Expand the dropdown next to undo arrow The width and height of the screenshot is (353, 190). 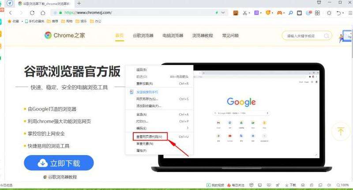[343, 13]
